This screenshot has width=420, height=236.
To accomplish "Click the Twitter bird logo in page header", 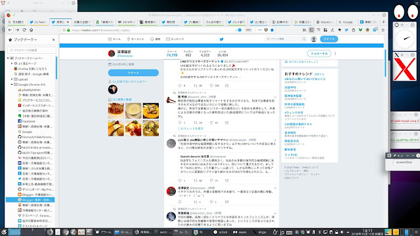I will [x=222, y=39].
